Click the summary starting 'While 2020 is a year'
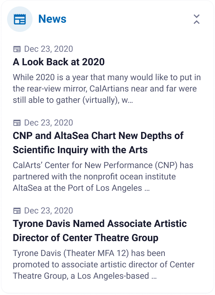The image size is (215, 295). point(106,89)
